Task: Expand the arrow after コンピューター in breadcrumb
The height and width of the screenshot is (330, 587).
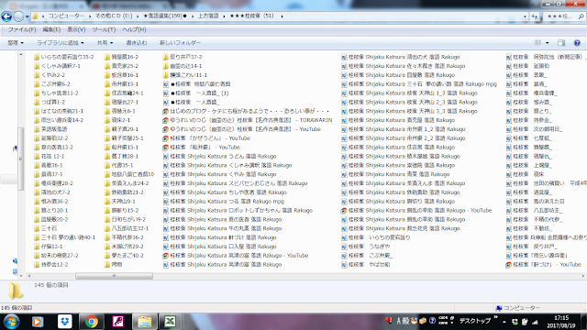Action: 90,16
